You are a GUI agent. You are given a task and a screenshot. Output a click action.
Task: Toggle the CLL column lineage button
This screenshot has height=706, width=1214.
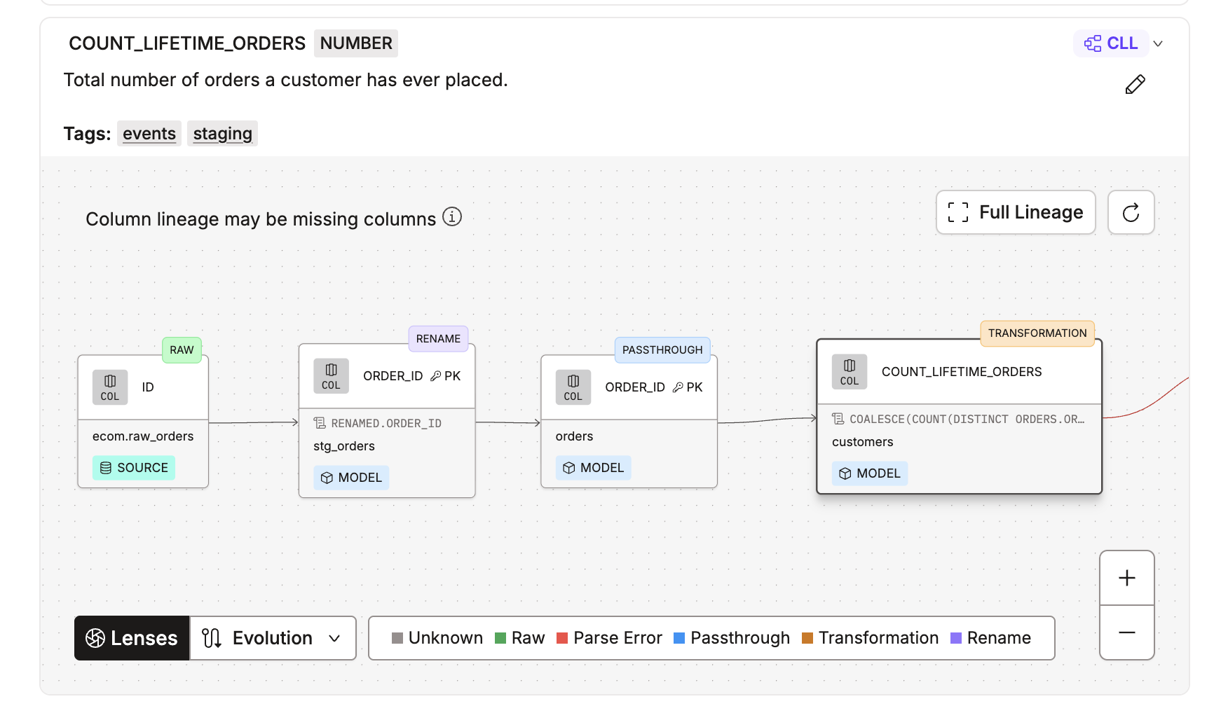click(x=1111, y=43)
